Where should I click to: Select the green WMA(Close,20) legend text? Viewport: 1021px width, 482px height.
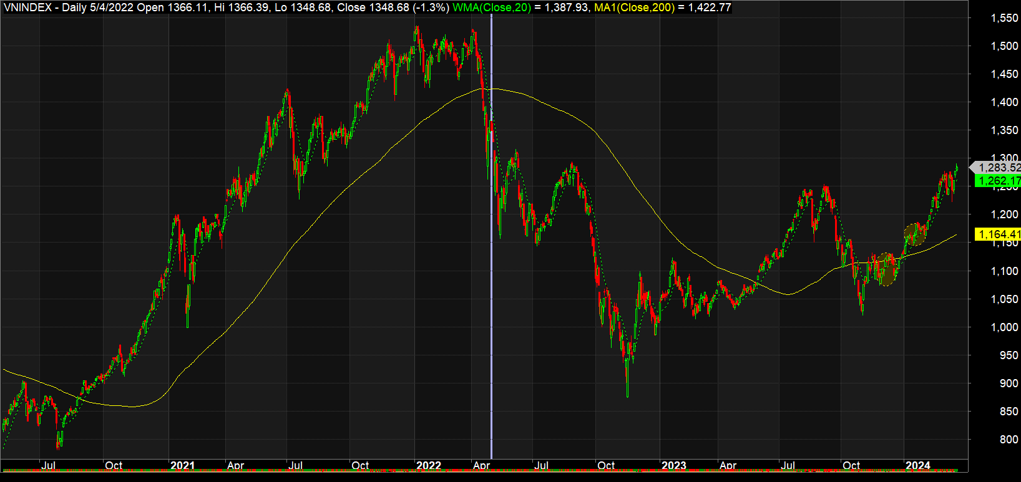(x=492, y=7)
